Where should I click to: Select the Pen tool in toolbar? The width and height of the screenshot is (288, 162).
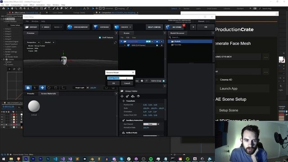click(45, 9)
